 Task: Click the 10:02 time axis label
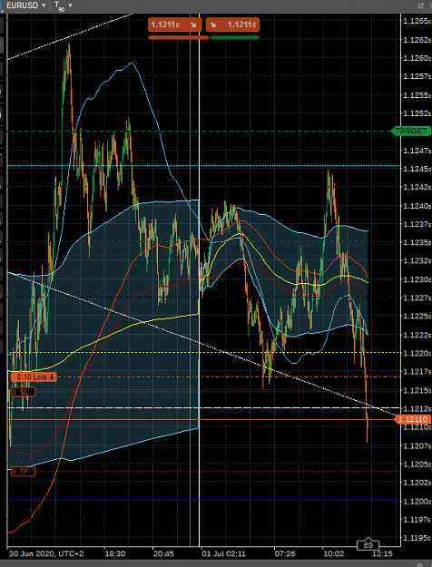tap(333, 553)
